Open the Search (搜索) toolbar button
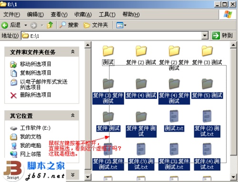 point(69,25)
